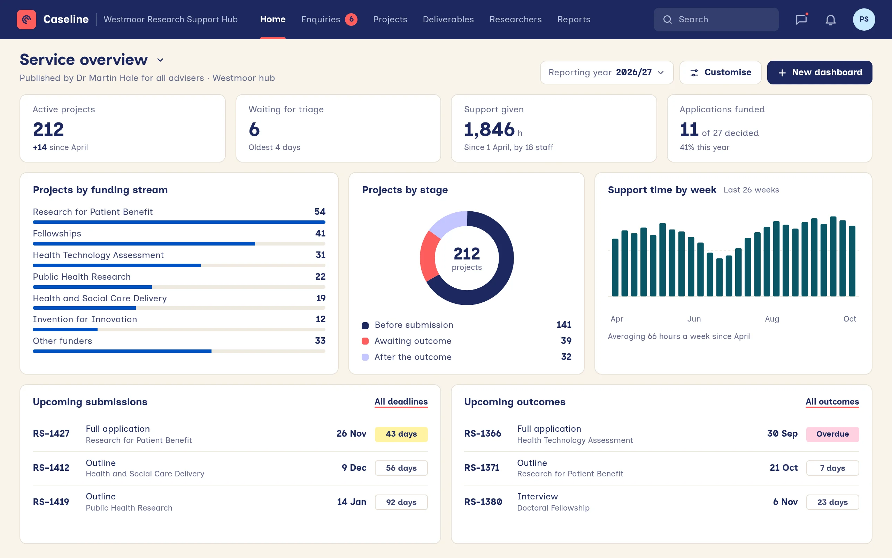Click the Research for Patient Benefit bar
Image resolution: width=892 pixels, height=558 pixels.
click(x=179, y=222)
